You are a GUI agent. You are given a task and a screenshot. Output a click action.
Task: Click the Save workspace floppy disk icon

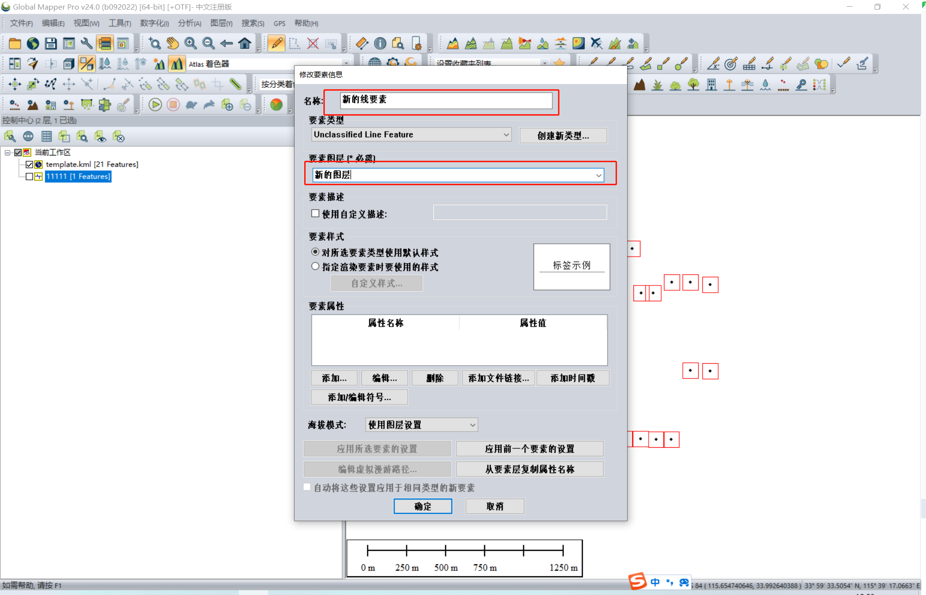tap(51, 44)
